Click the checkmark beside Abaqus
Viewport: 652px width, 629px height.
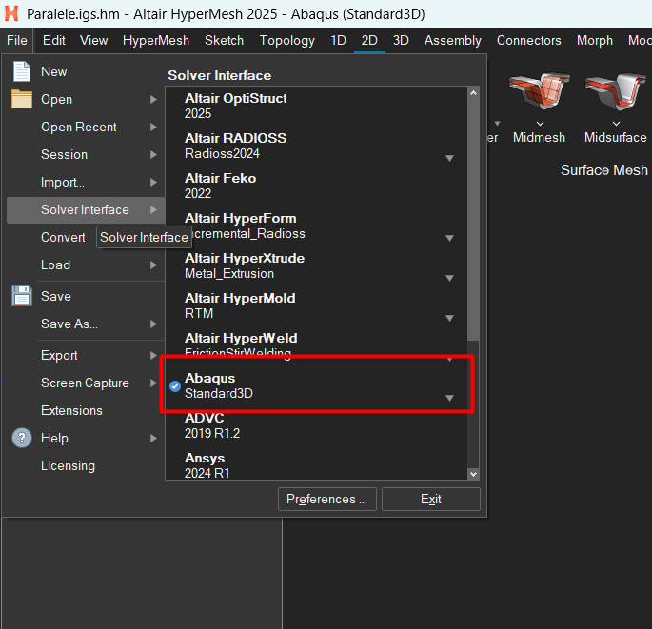[175, 386]
